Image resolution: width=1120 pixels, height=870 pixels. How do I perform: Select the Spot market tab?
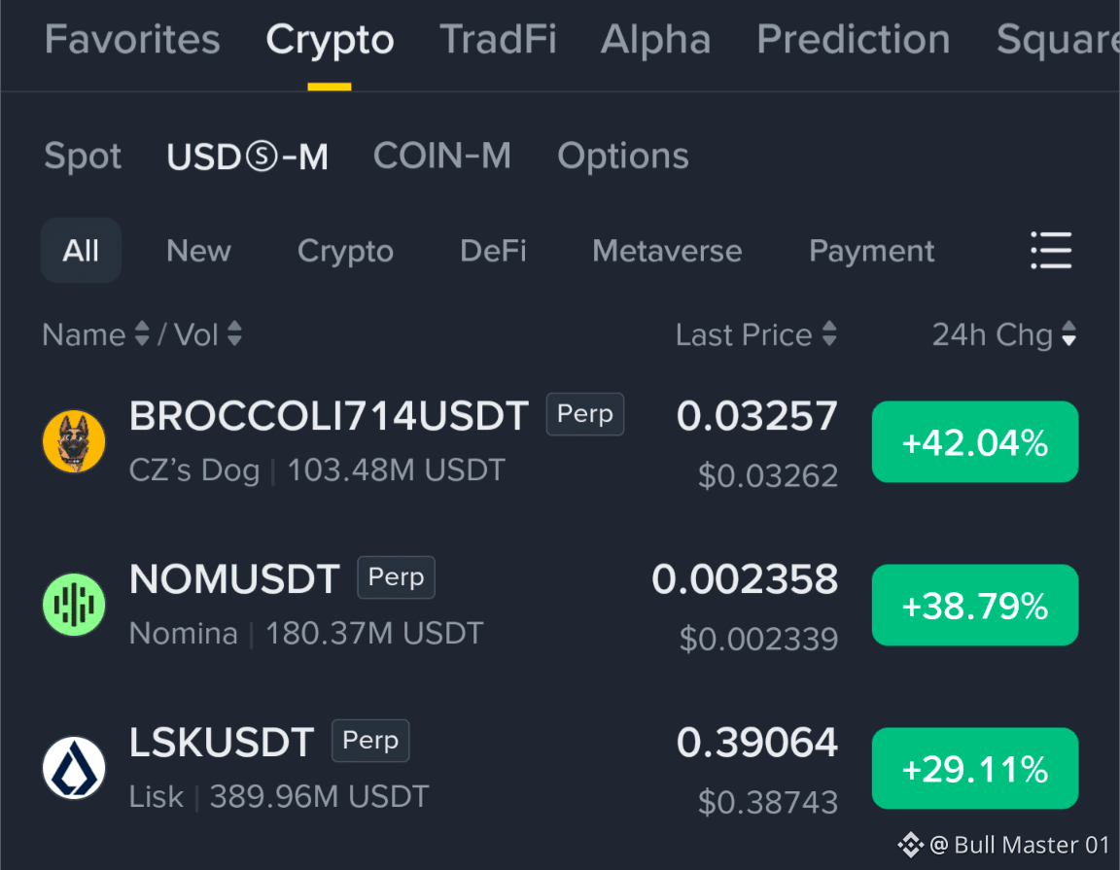tap(83, 156)
